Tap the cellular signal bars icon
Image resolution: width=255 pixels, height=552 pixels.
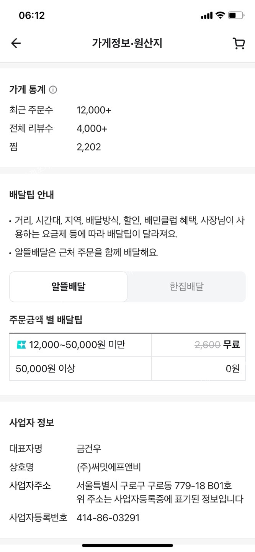[x=206, y=16]
